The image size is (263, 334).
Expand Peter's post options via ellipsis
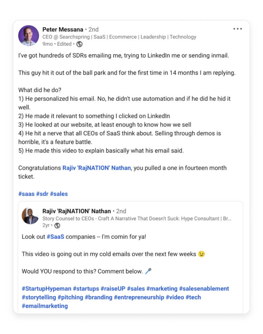pyautogui.click(x=238, y=29)
